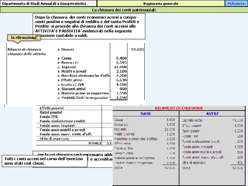This screenshot has height=186, width=248.
Task: Click the italic note "chiusura delle attività"
Action: point(27,54)
